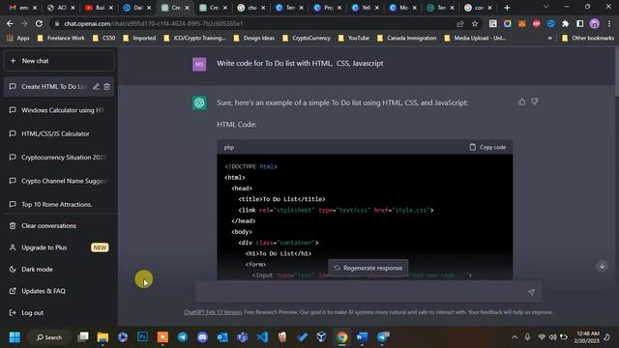Start a New chat
The width and height of the screenshot is (619, 348).
(59, 61)
